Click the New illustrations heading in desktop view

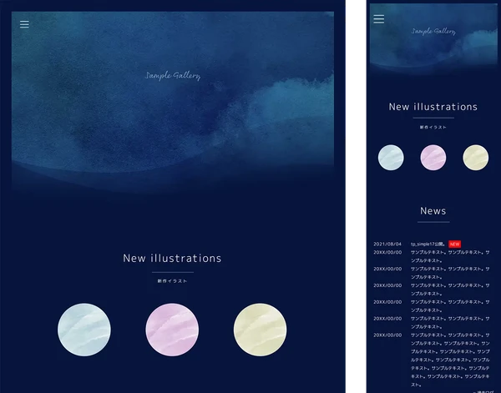point(172,259)
